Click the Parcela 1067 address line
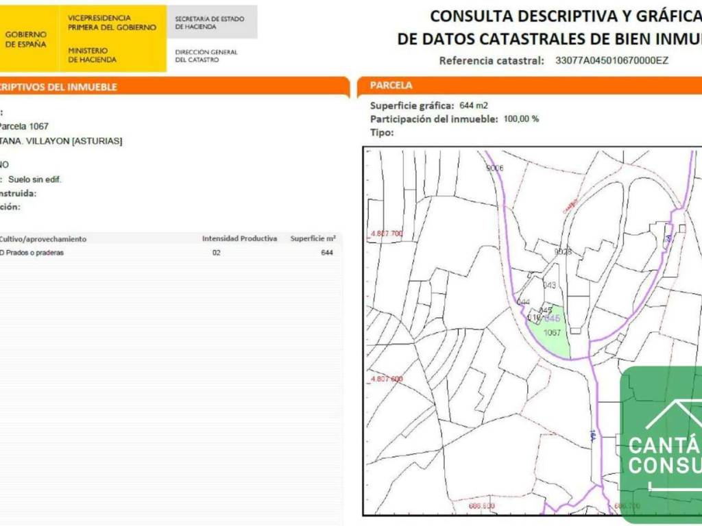 coord(24,126)
